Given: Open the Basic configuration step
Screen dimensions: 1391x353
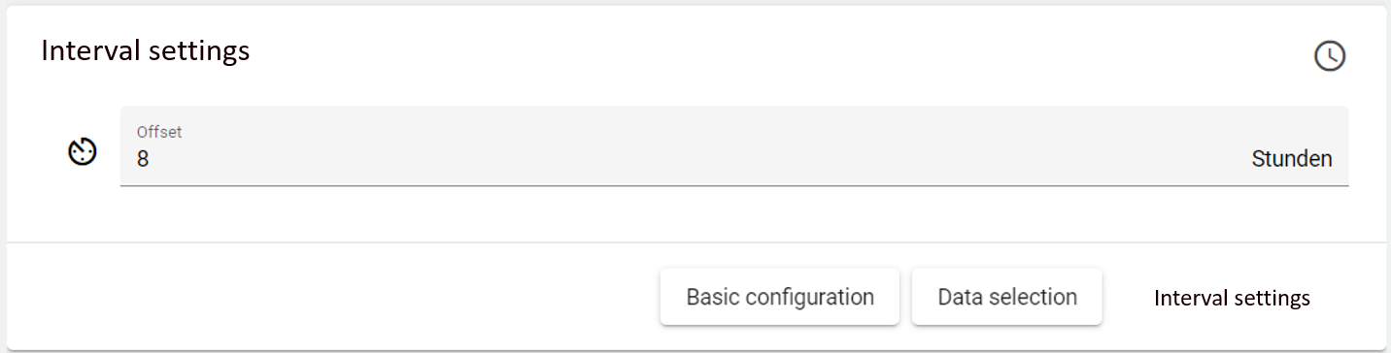Looking at the screenshot, I should click(780, 297).
